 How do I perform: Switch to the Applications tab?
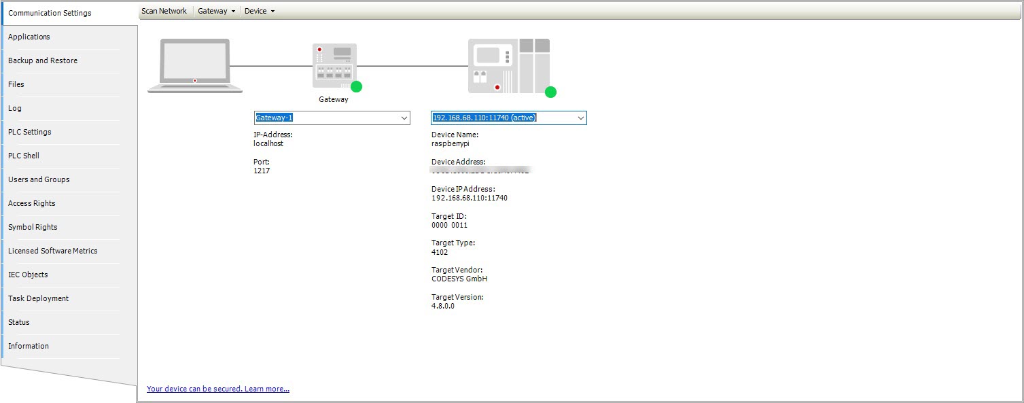click(29, 37)
